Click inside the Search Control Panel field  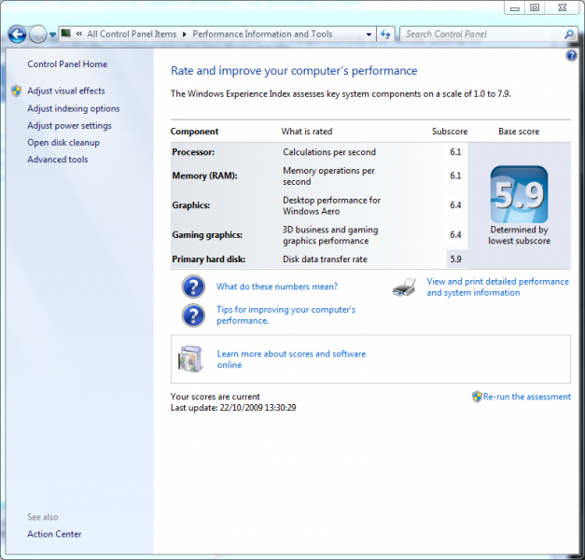point(481,35)
